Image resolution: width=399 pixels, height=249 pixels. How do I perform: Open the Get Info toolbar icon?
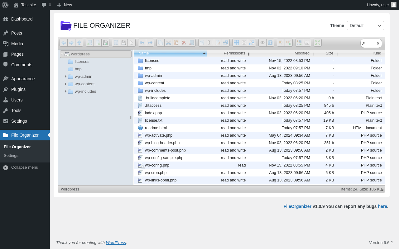[270, 43]
